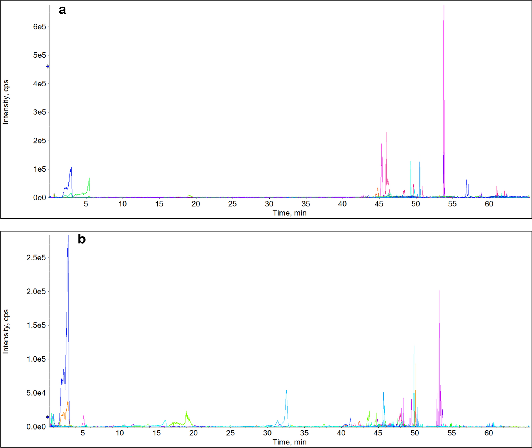Viewport: 532px width, 448px height.
Task: Click the pink peak near 5 min in panel b
Action: click(84, 420)
